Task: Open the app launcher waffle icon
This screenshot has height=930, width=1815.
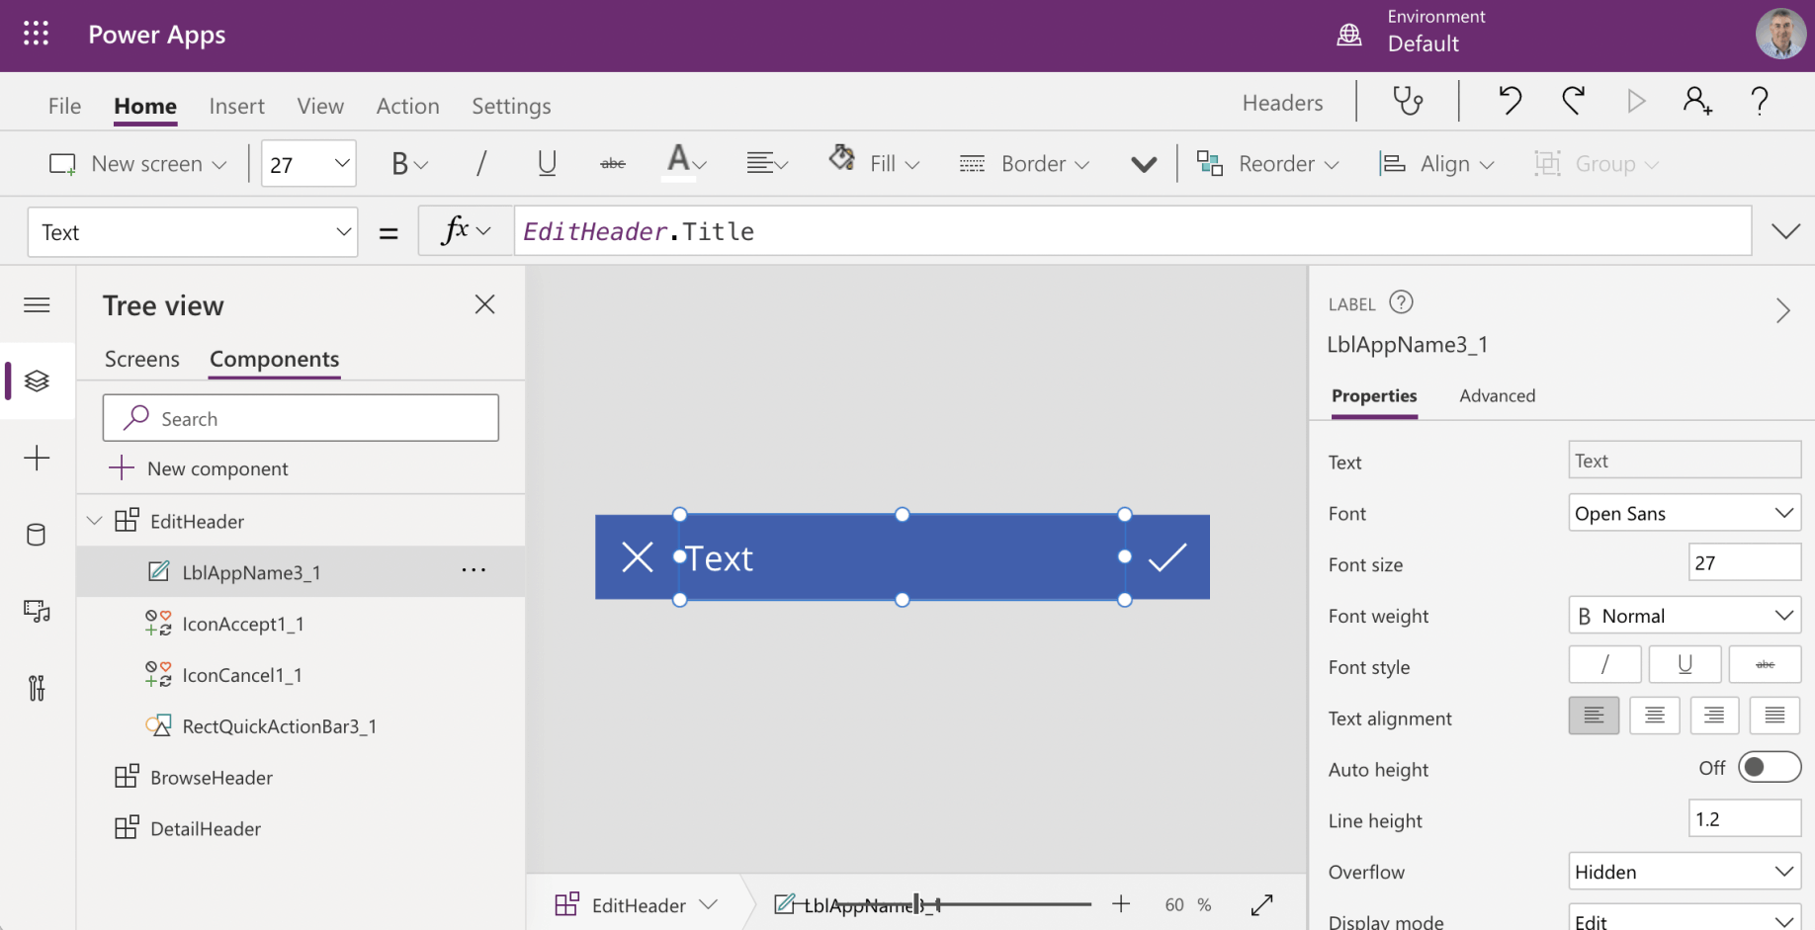Action: click(37, 35)
